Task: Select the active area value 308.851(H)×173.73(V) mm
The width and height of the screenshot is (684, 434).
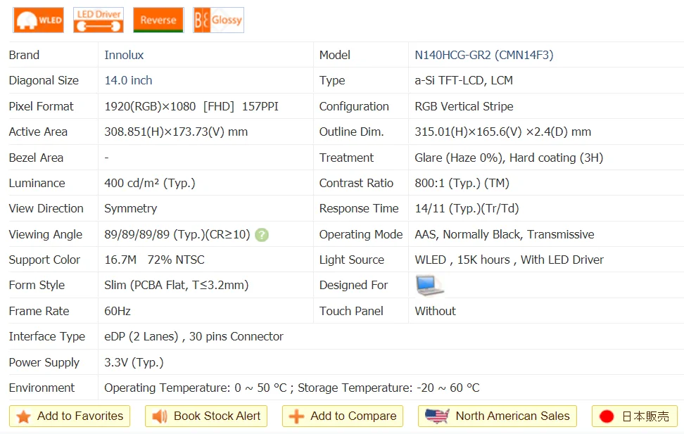Action: coord(176,132)
